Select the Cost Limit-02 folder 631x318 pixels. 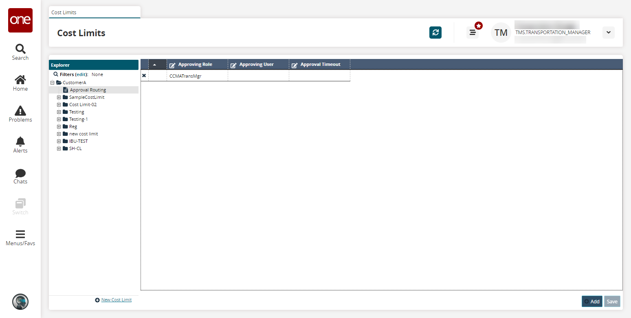(x=83, y=105)
